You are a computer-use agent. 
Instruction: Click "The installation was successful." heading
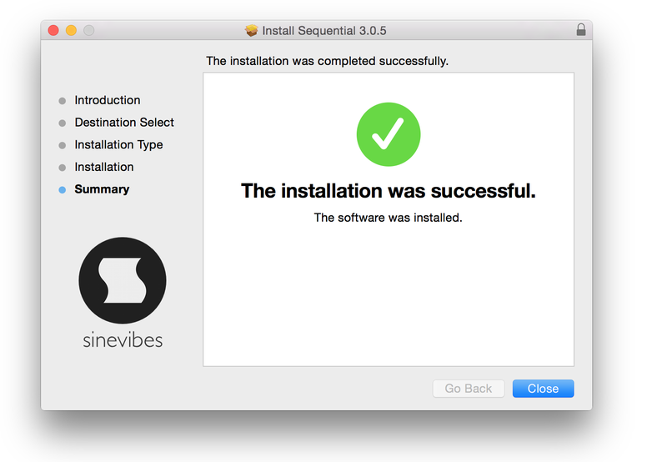(388, 191)
